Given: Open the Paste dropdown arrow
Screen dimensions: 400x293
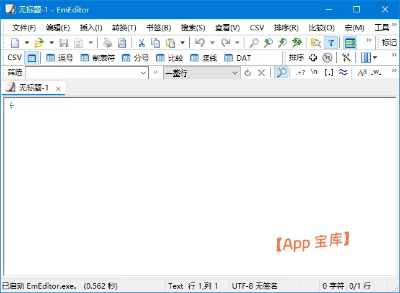Looking at the screenshot, I should click(x=183, y=43).
